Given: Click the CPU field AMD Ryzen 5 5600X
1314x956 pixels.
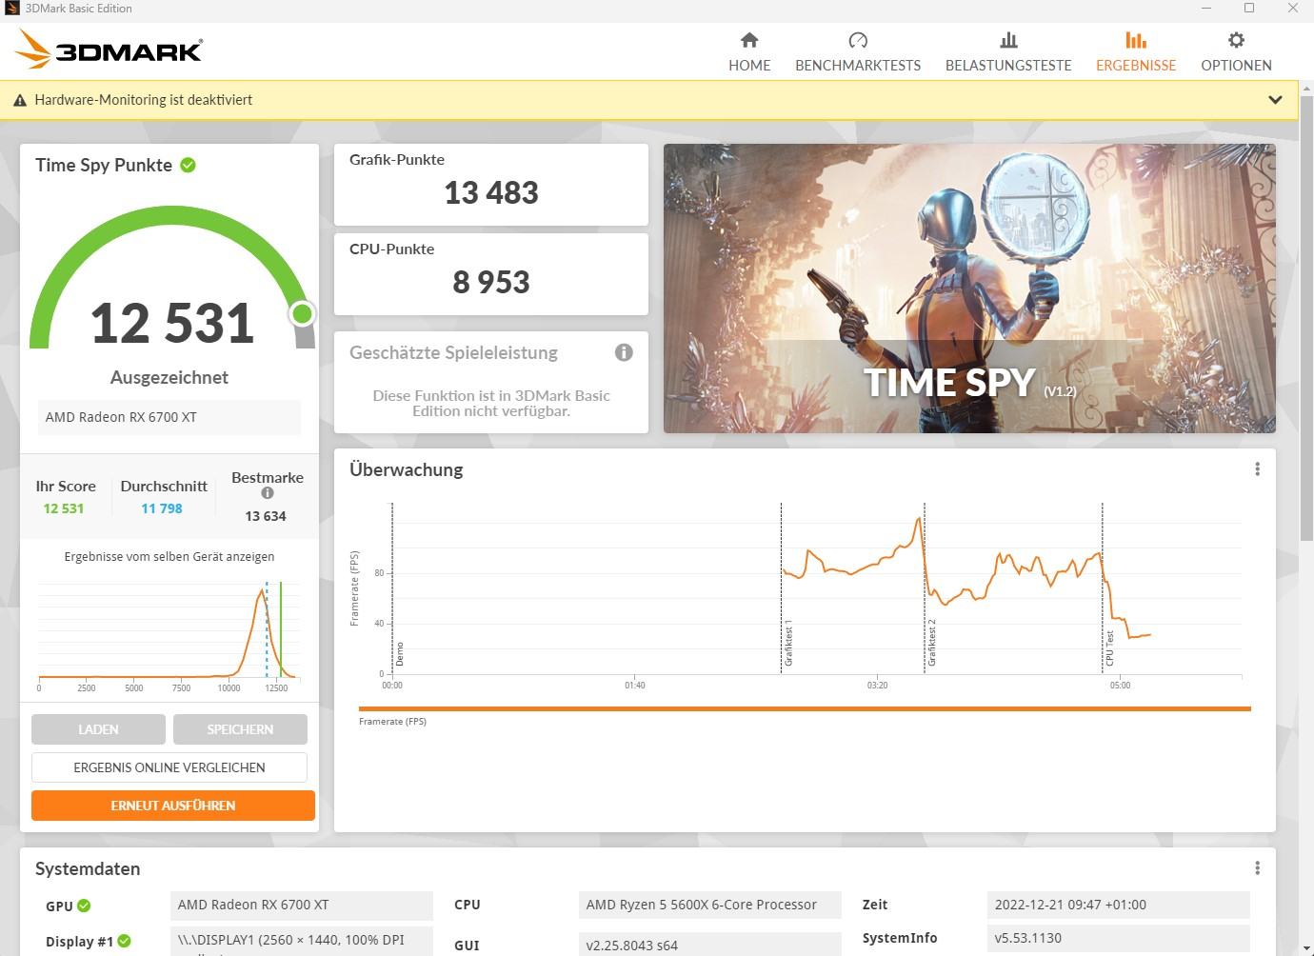Looking at the screenshot, I should pyautogui.click(x=710, y=905).
